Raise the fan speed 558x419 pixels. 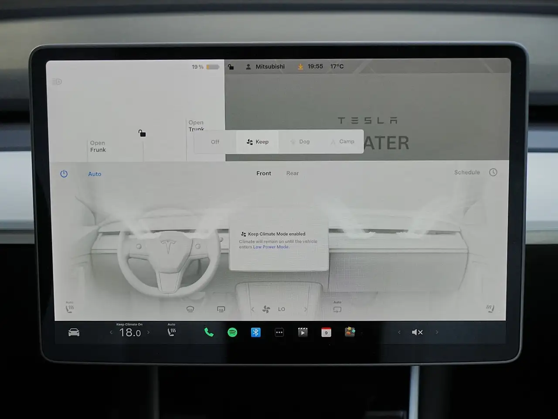click(x=306, y=309)
